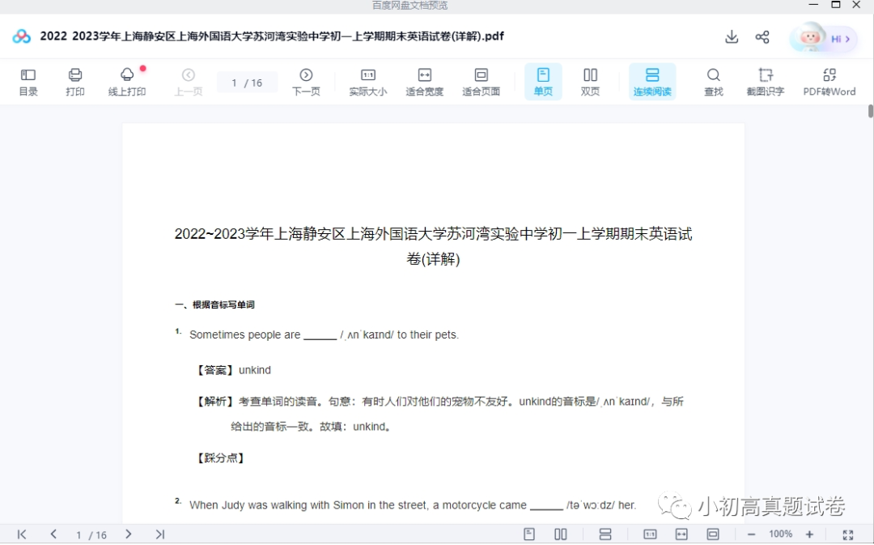Set view to 实际大小 actual size
The width and height of the screenshot is (874, 545).
368,82
